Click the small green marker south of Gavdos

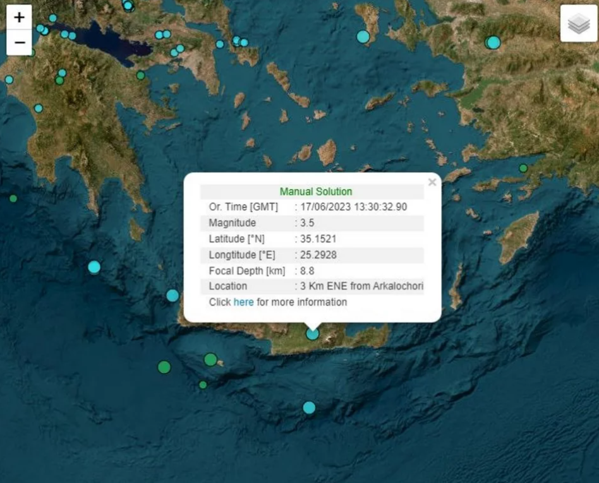click(x=203, y=385)
